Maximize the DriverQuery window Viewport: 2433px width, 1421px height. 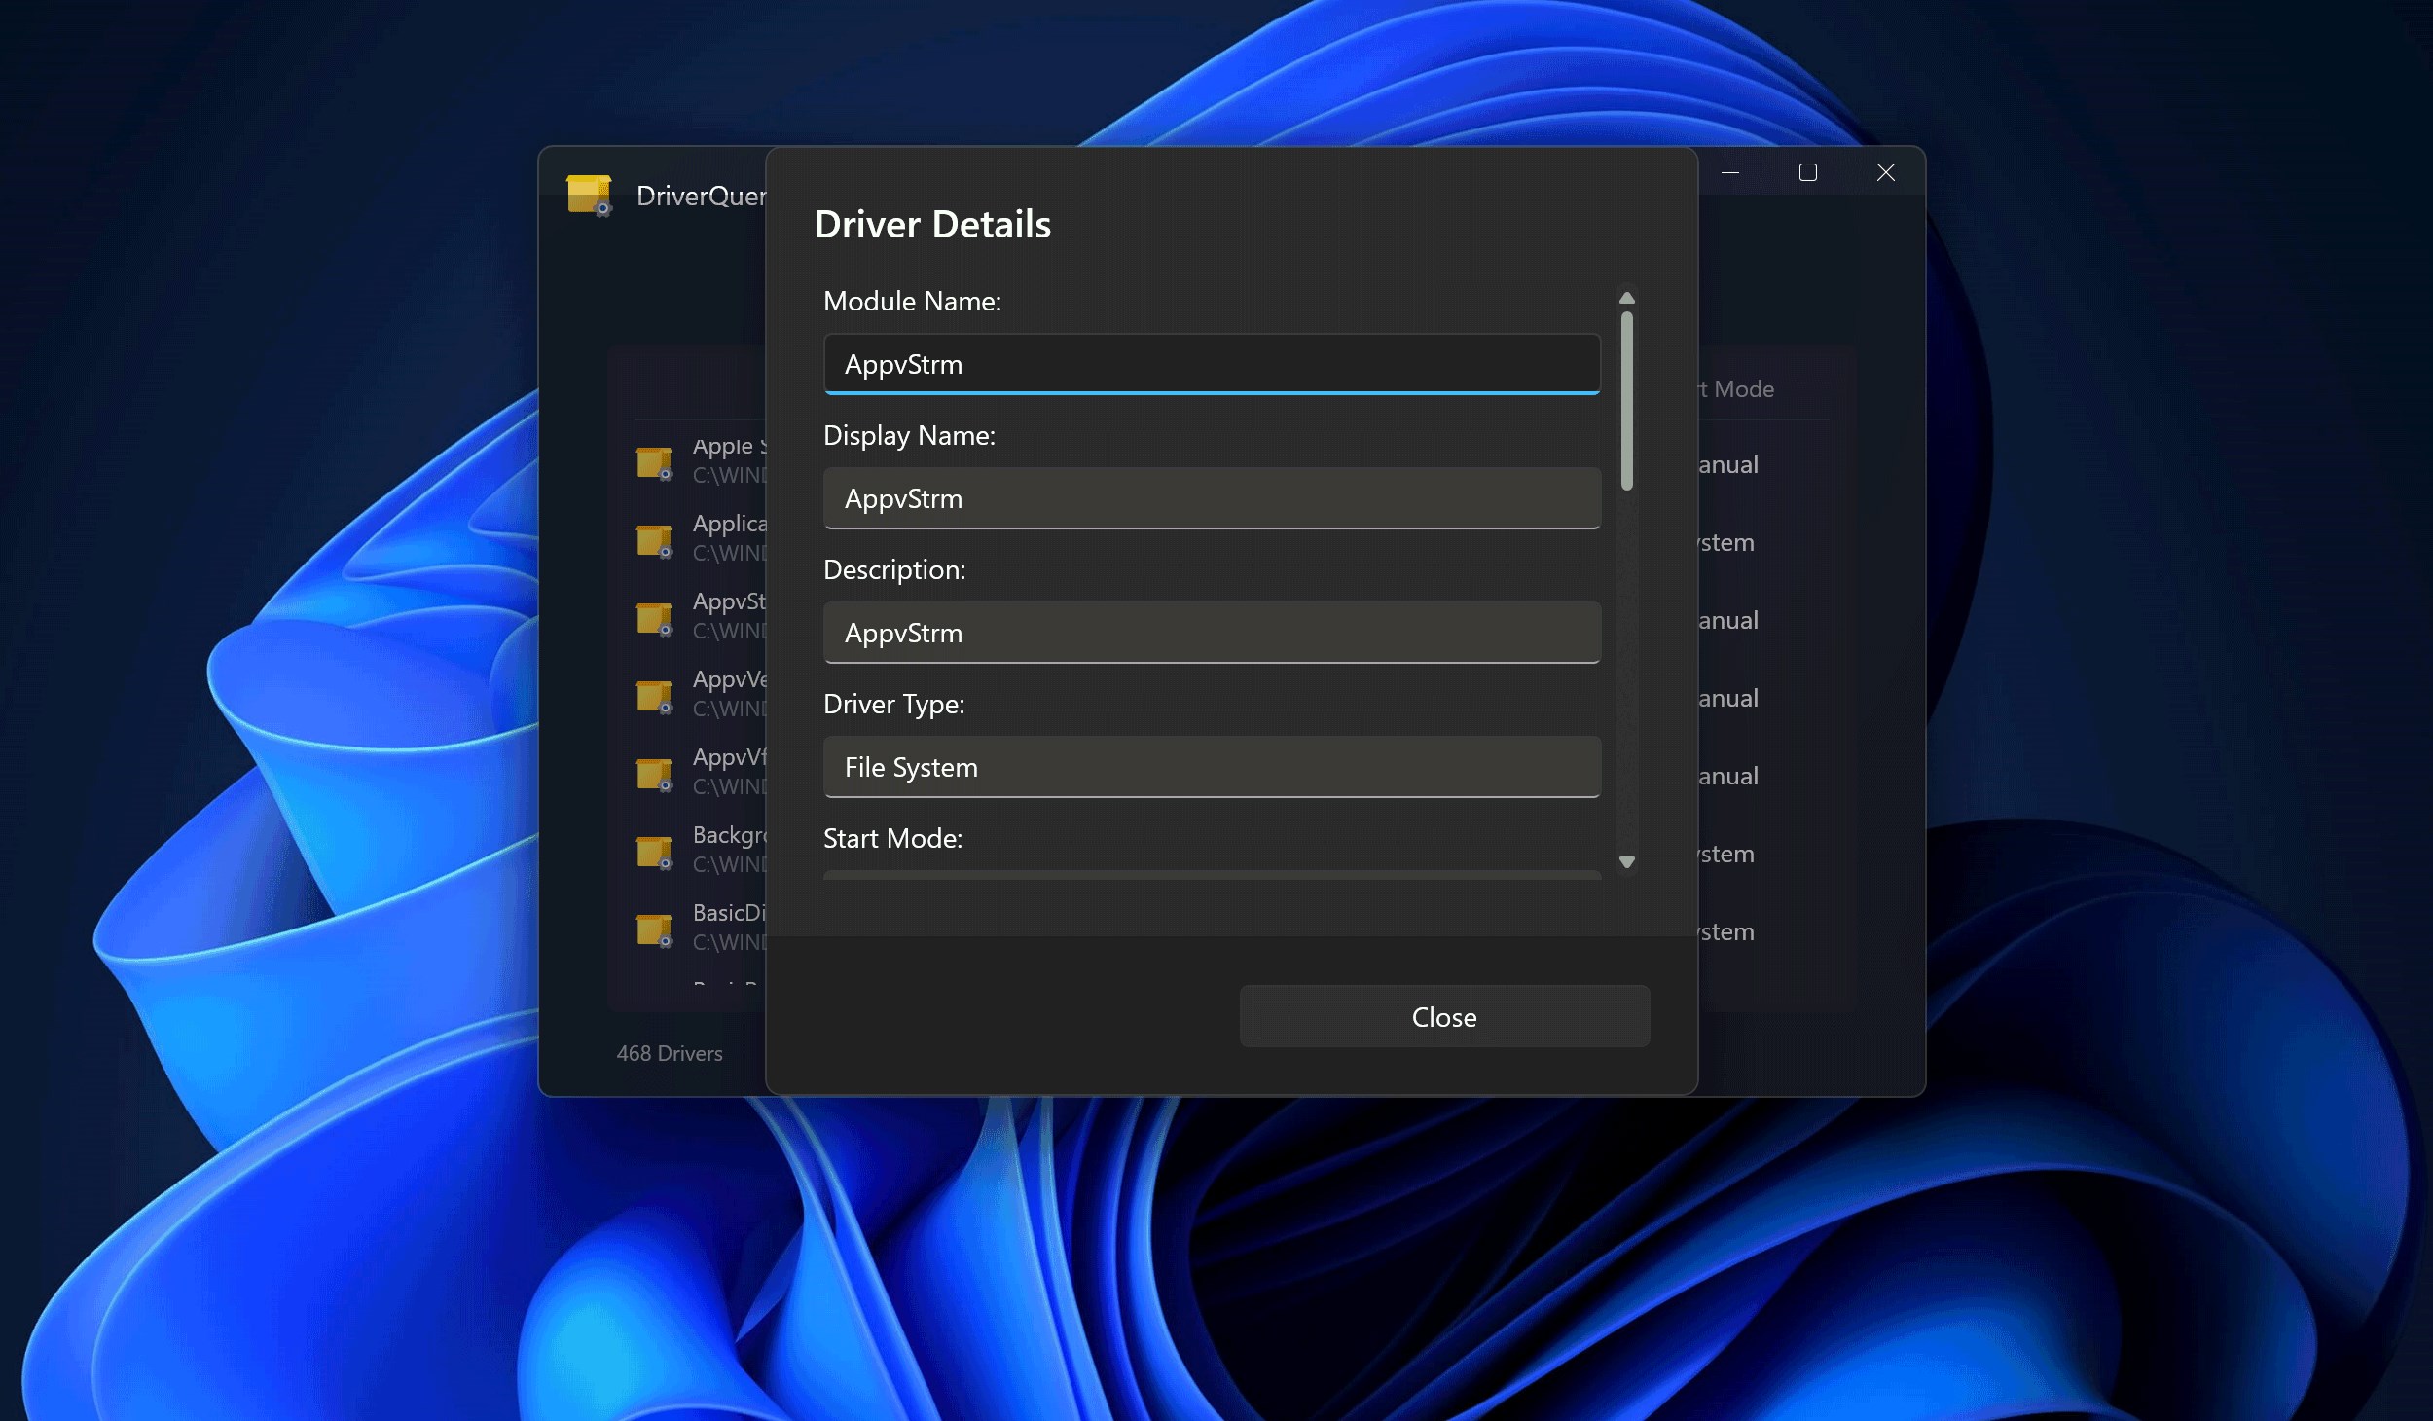pyautogui.click(x=1808, y=172)
